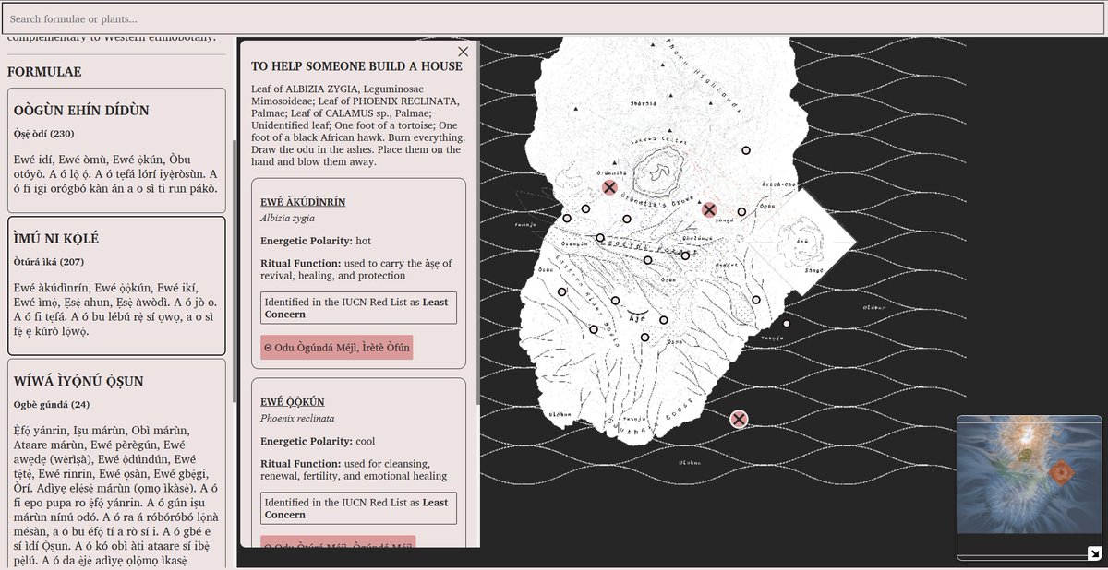The height and width of the screenshot is (570, 1108).
Task: Click the 'Energetic Polarity: hot' line
Action: tap(315, 241)
